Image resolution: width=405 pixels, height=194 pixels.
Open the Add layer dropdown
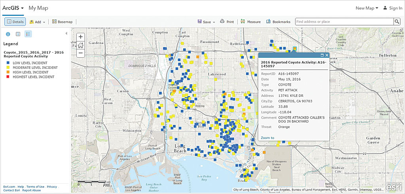click(38, 22)
